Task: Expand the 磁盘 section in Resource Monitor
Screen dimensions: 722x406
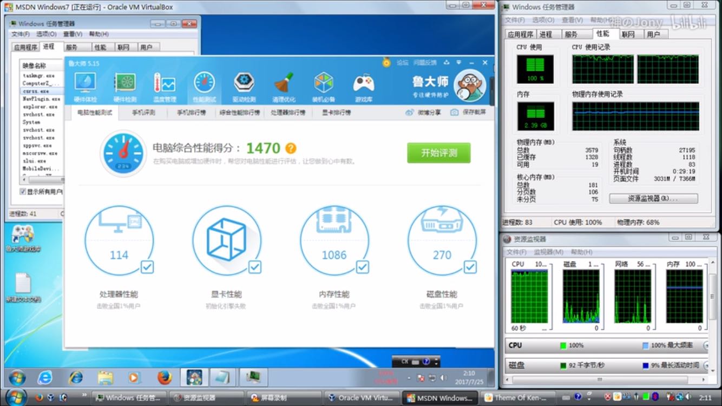Action: [x=706, y=365]
